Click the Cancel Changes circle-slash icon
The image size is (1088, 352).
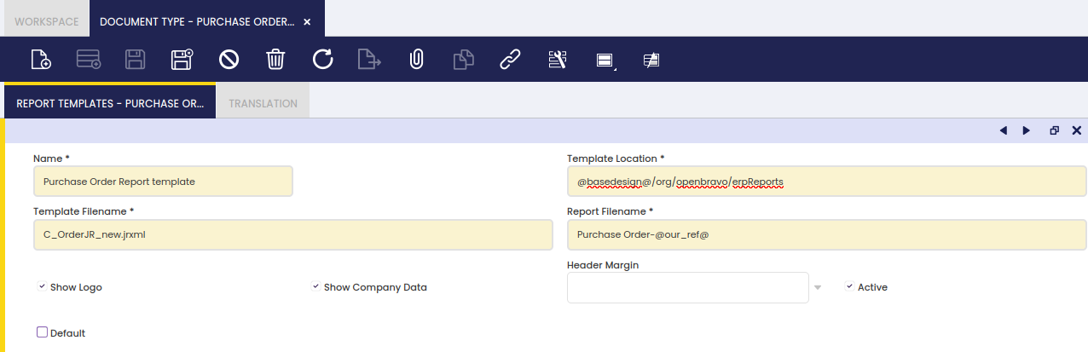[229, 60]
